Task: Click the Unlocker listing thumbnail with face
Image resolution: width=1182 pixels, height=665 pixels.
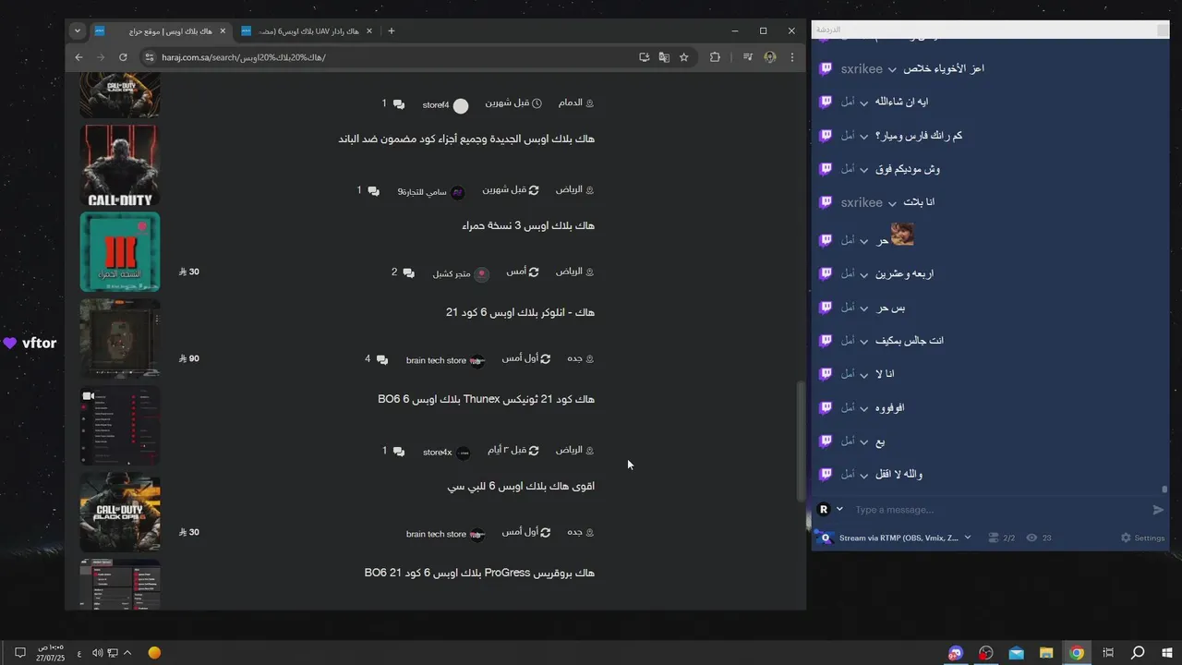Action: [x=120, y=338]
